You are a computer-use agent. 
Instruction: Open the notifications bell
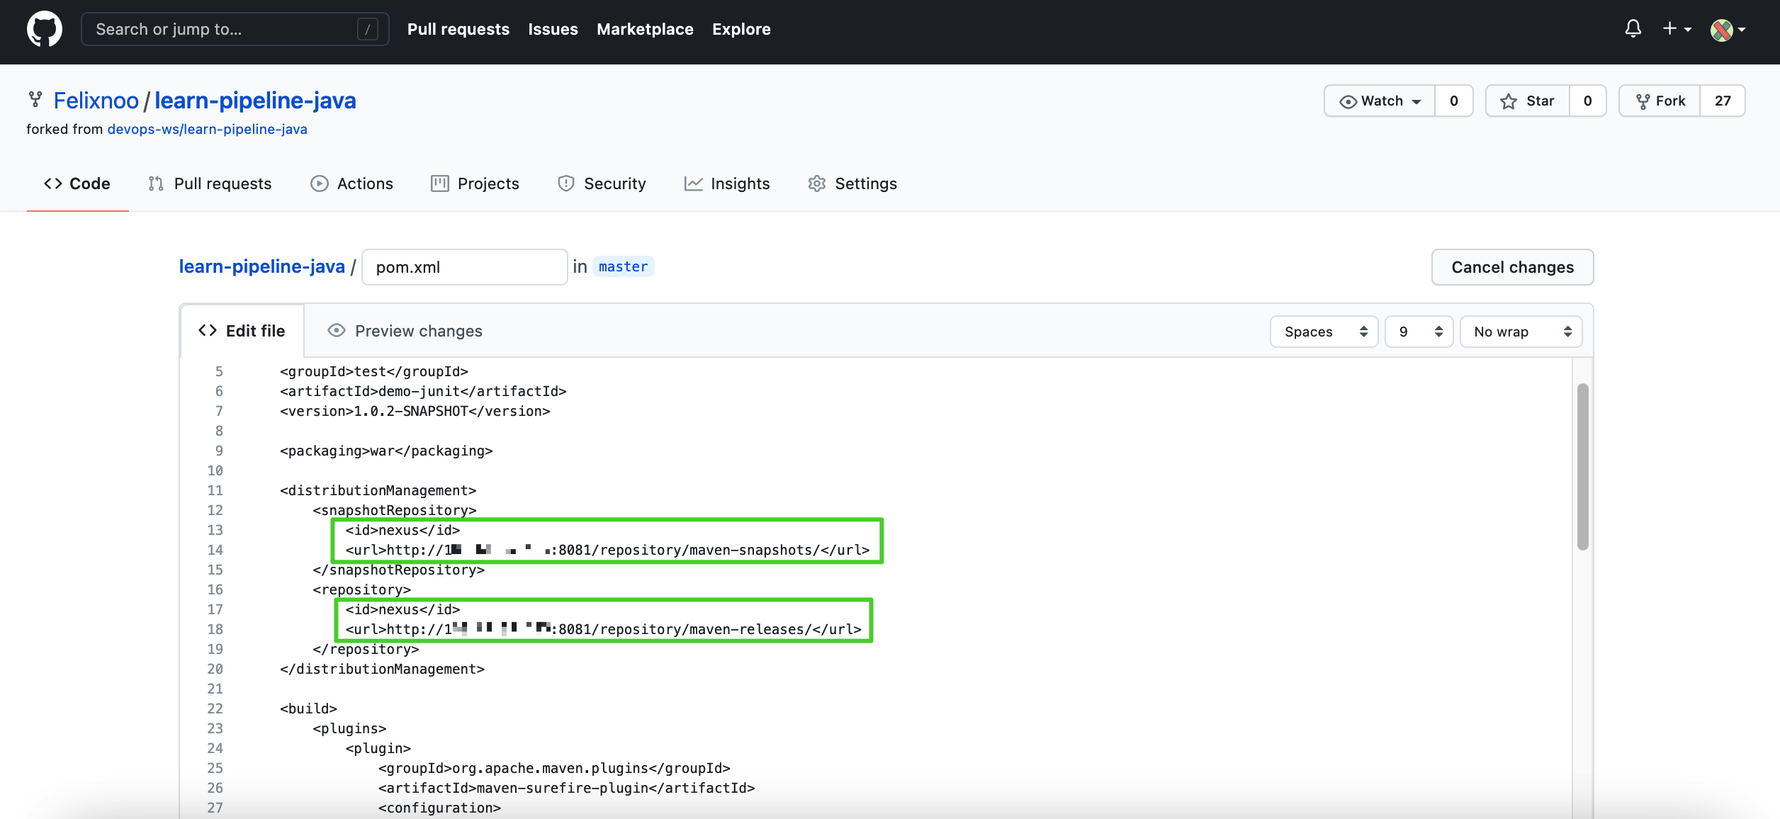1633,29
